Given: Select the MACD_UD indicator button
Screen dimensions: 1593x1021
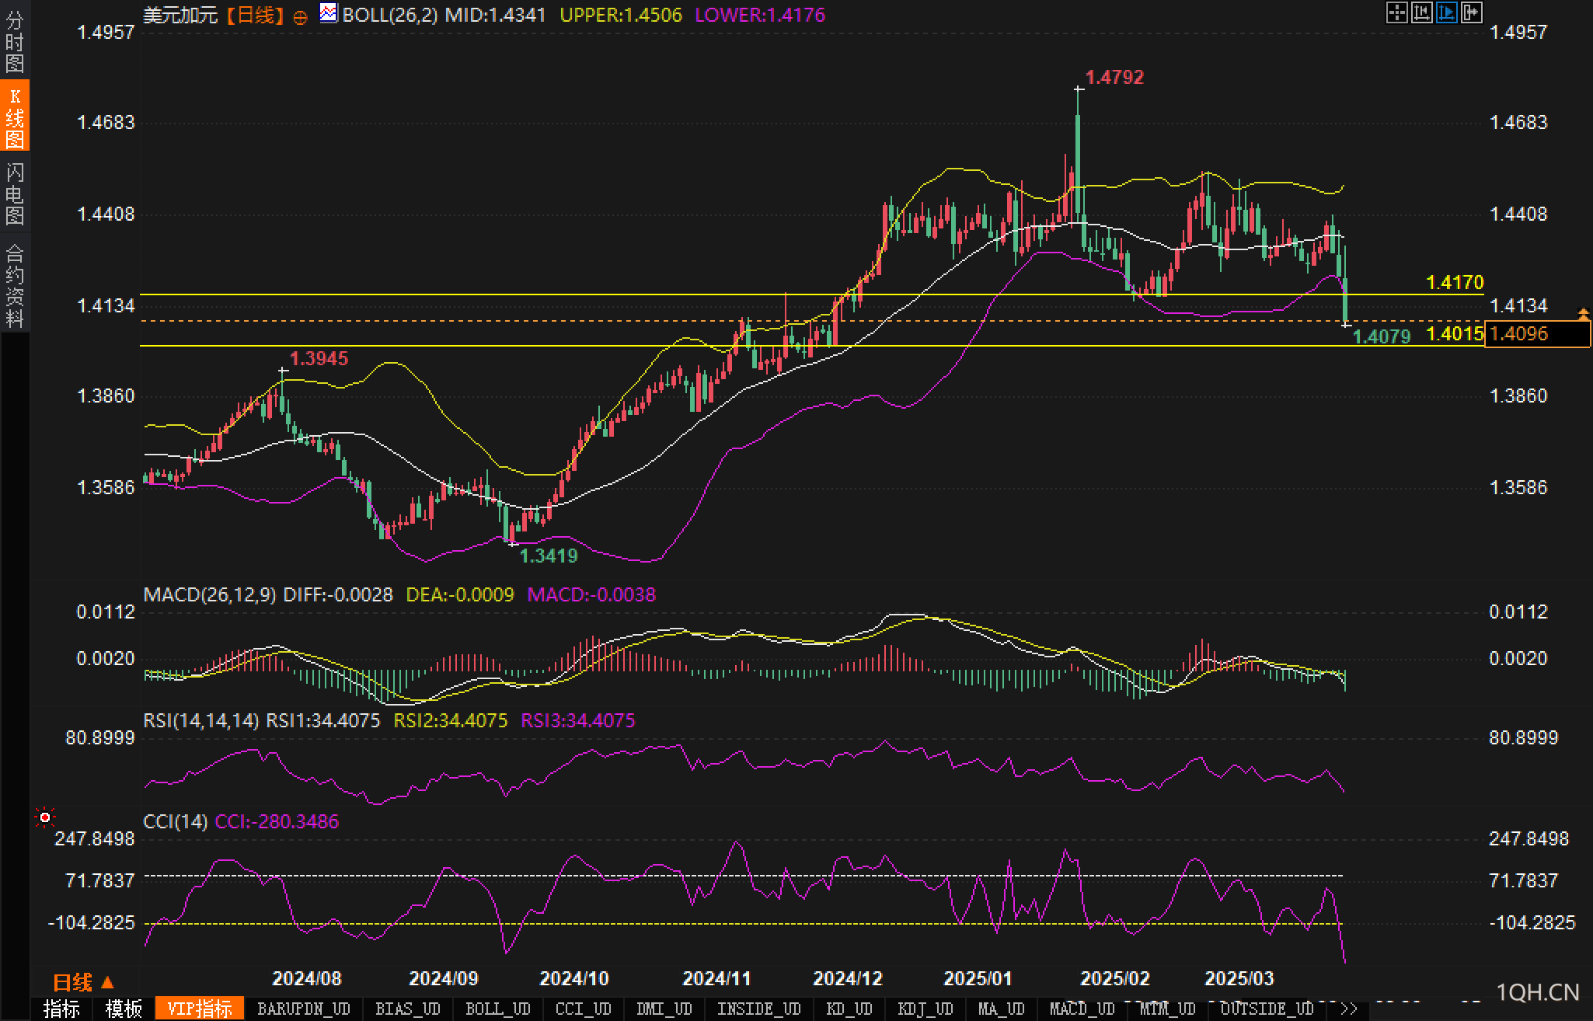Looking at the screenshot, I should [x=1082, y=1009].
